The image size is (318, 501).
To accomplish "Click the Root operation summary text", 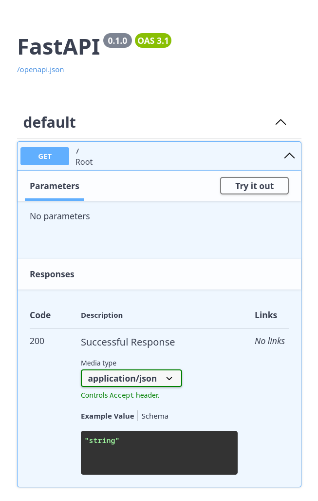I will pyautogui.click(x=84, y=162).
